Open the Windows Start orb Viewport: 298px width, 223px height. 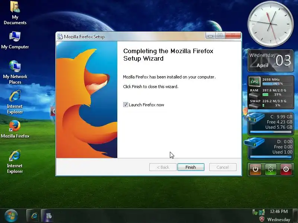click(11, 216)
